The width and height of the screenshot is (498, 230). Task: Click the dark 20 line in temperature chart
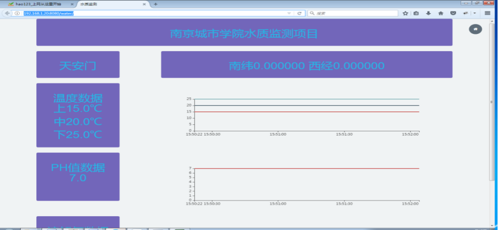(307, 106)
